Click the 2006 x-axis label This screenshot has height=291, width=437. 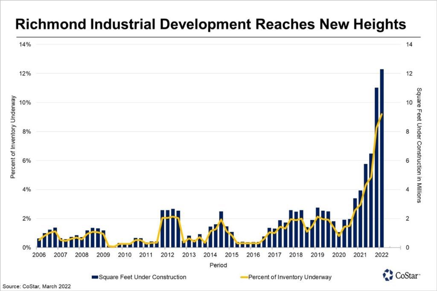tap(40, 255)
